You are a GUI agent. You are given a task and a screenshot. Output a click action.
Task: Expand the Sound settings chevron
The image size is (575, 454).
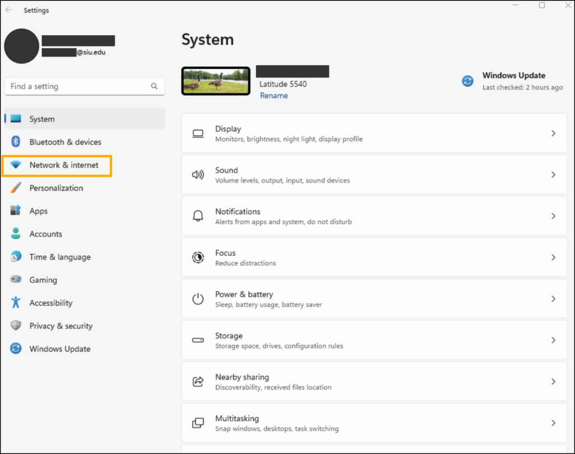[553, 174]
